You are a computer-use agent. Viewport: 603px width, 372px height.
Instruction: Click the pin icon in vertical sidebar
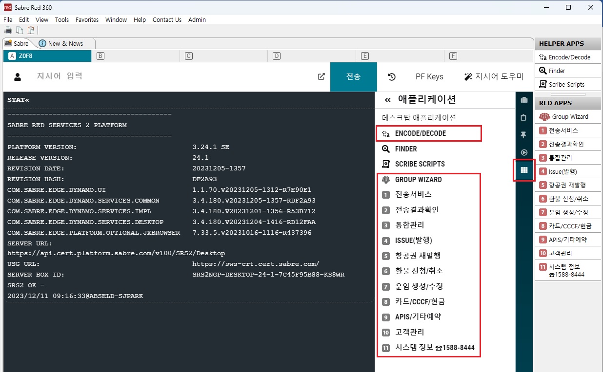pyautogui.click(x=524, y=135)
